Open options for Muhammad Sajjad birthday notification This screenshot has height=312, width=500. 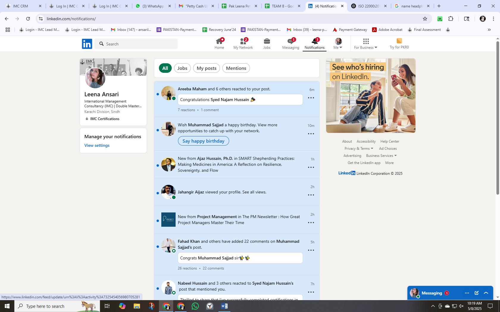(311, 134)
